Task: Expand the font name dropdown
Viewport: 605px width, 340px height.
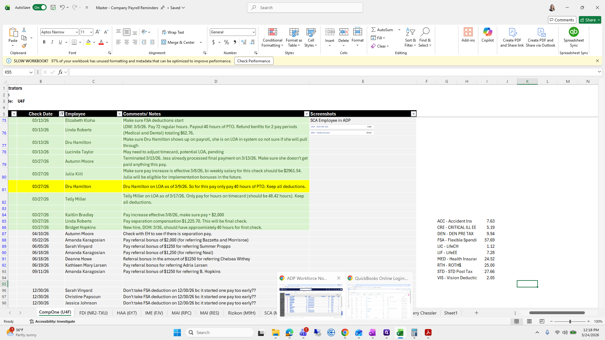Action: [77, 32]
